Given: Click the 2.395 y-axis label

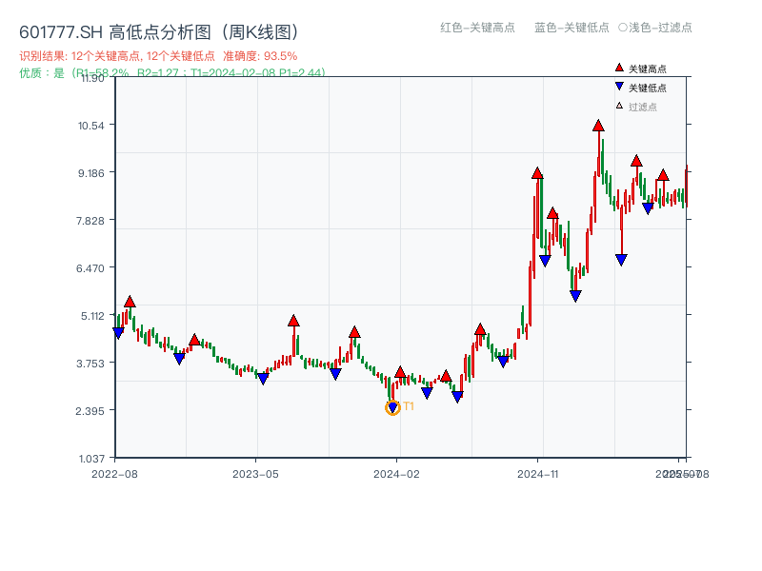Looking at the screenshot, I should pyautogui.click(x=90, y=411).
